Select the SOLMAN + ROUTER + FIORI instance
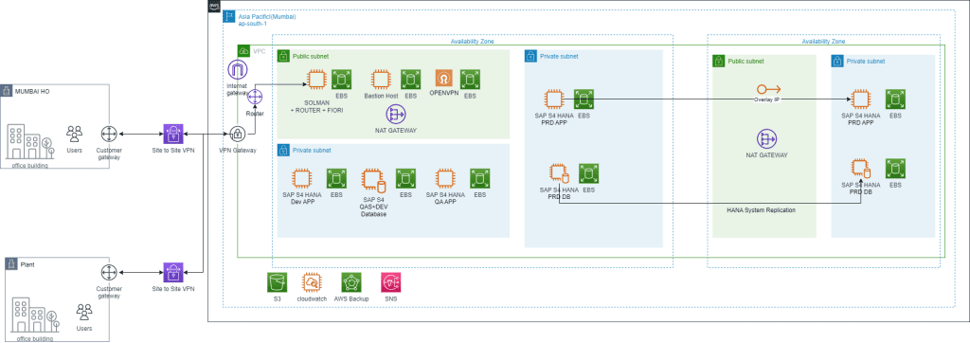Image resolution: width=970 pixels, height=343 pixels. click(x=317, y=80)
